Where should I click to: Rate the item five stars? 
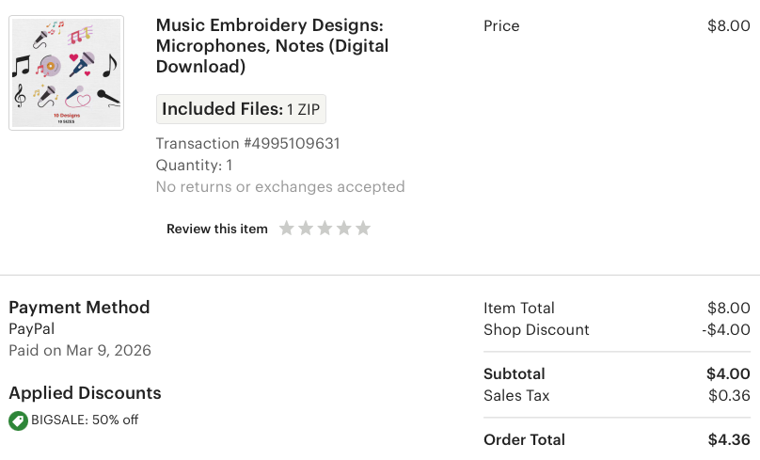(363, 229)
